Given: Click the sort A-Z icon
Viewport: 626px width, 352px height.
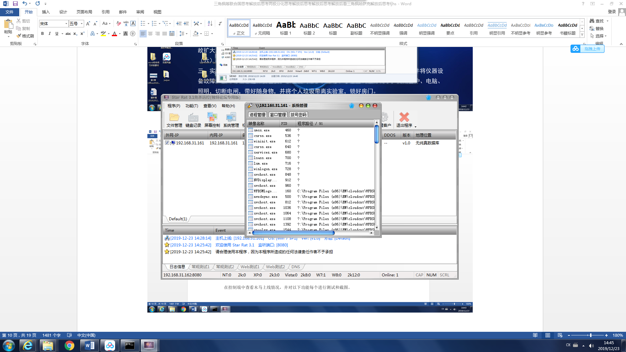Looking at the screenshot, I should (210, 23).
